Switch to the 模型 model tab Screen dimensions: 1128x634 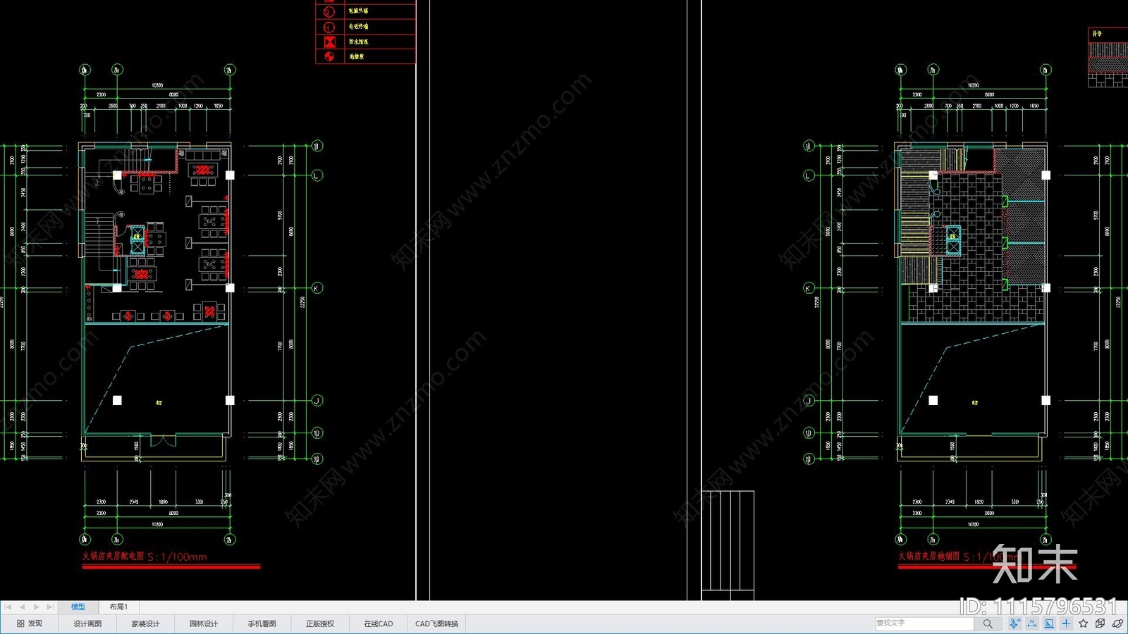[78, 607]
